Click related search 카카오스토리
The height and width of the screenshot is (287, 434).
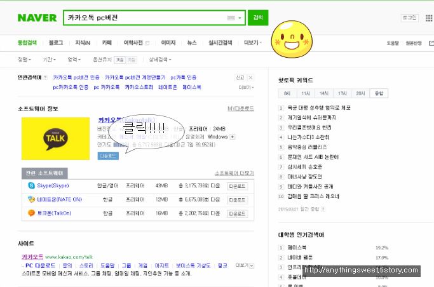tap(139, 87)
